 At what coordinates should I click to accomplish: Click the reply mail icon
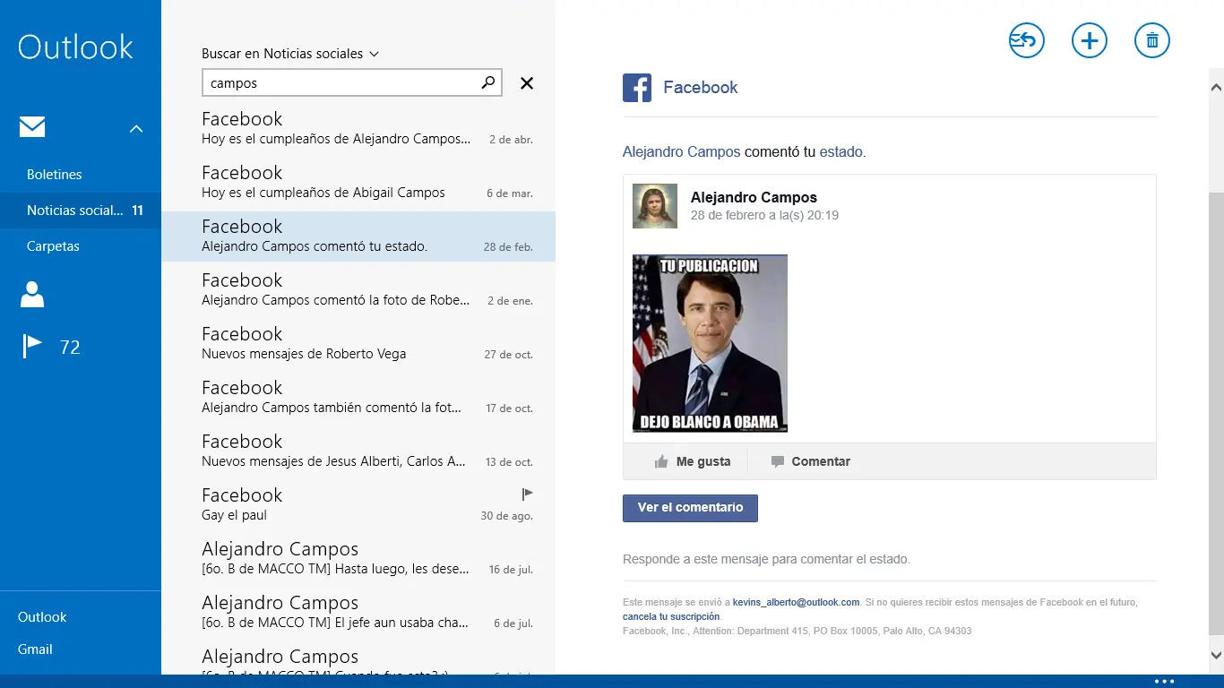coord(1027,40)
